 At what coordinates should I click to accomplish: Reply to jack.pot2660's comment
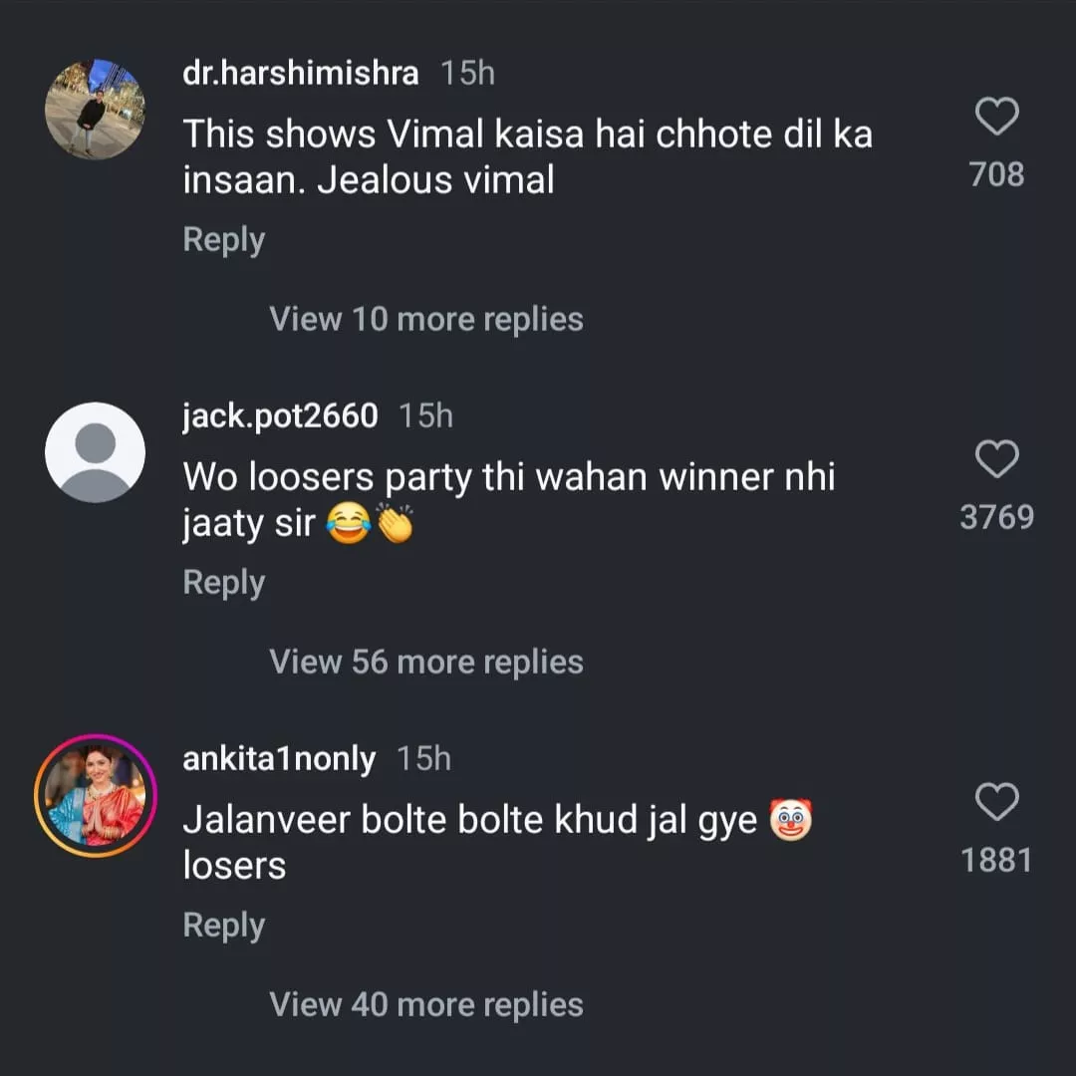(x=224, y=583)
